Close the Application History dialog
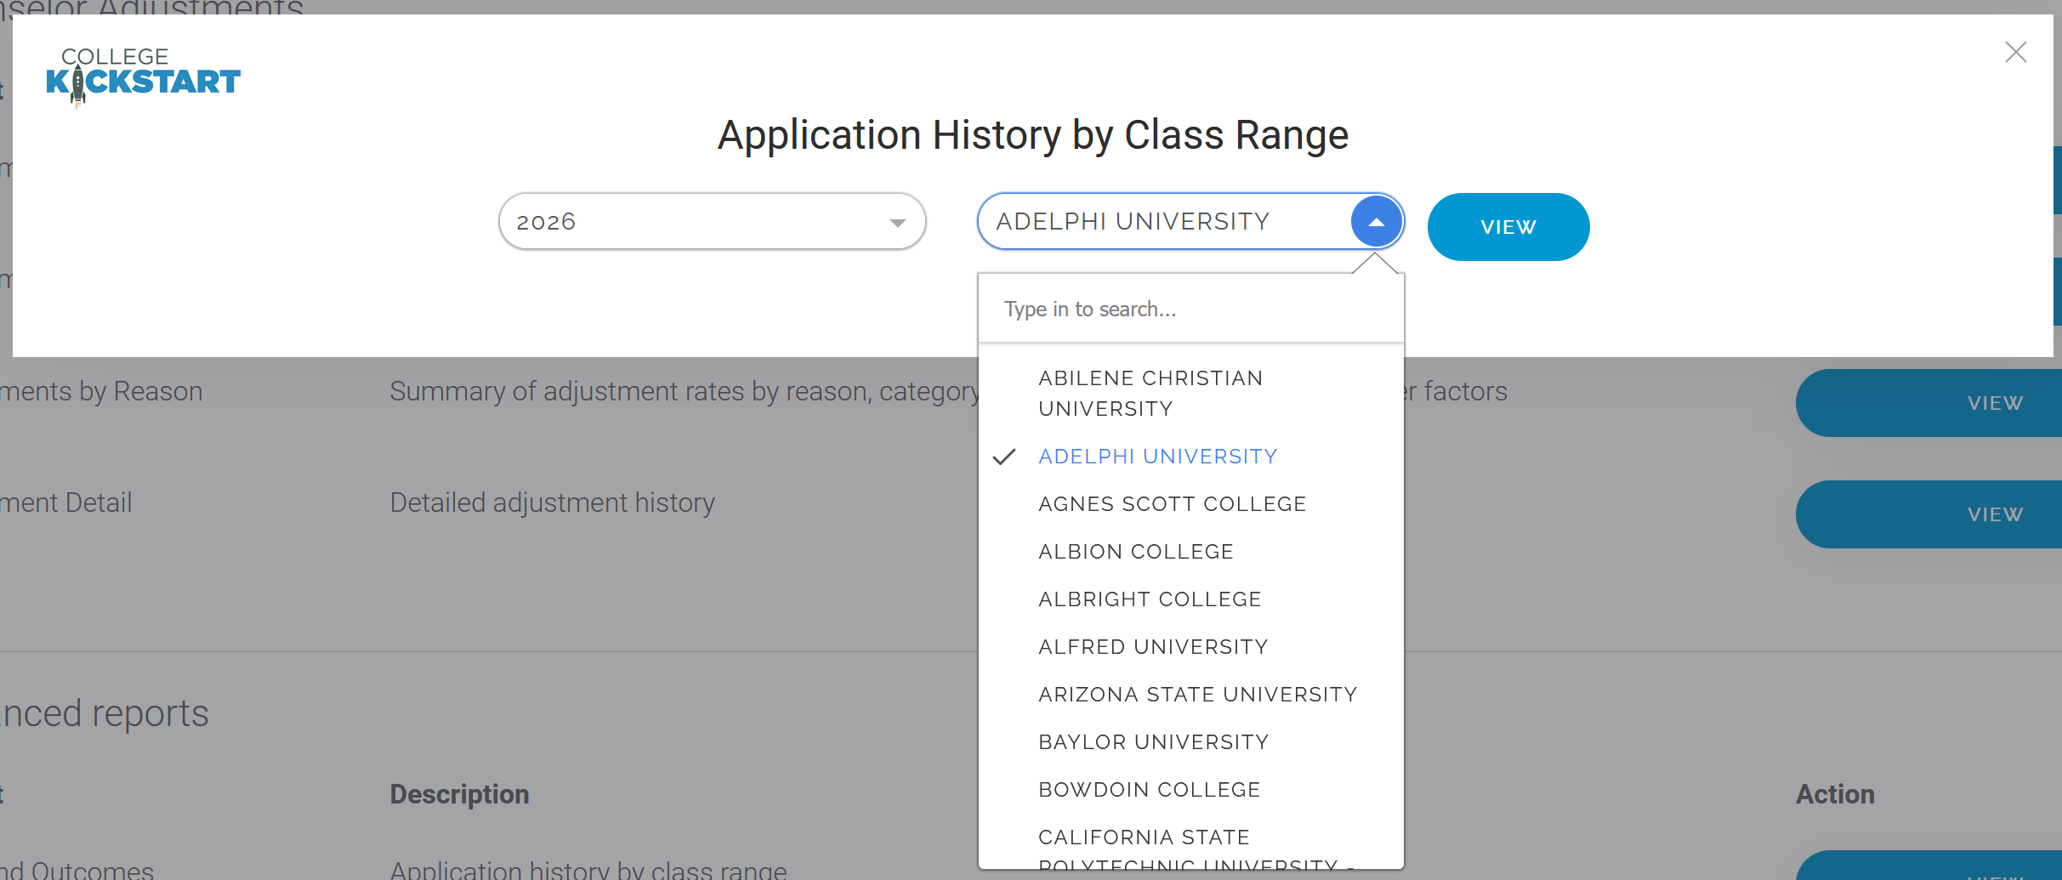This screenshot has height=880, width=2062. coord(2015,52)
